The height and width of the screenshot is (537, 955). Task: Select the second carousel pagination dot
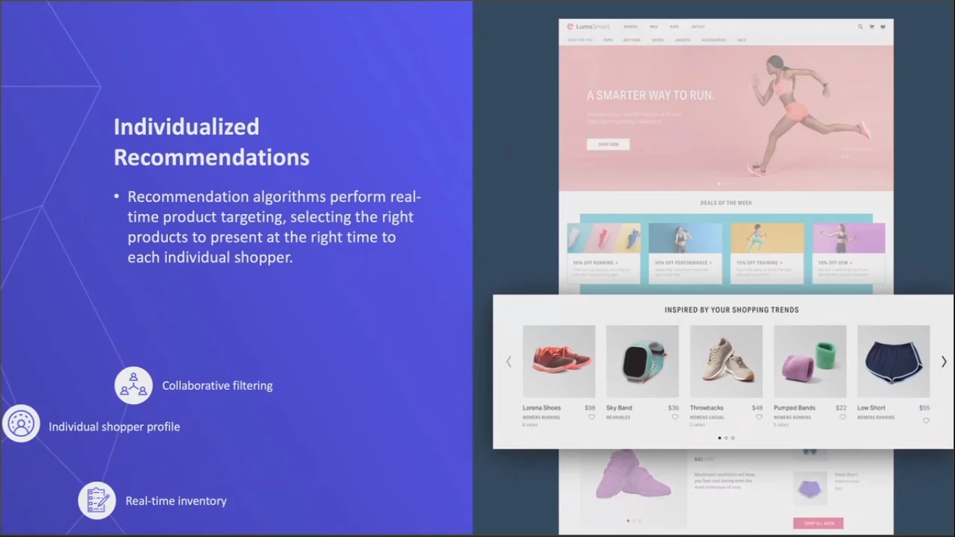click(x=726, y=438)
